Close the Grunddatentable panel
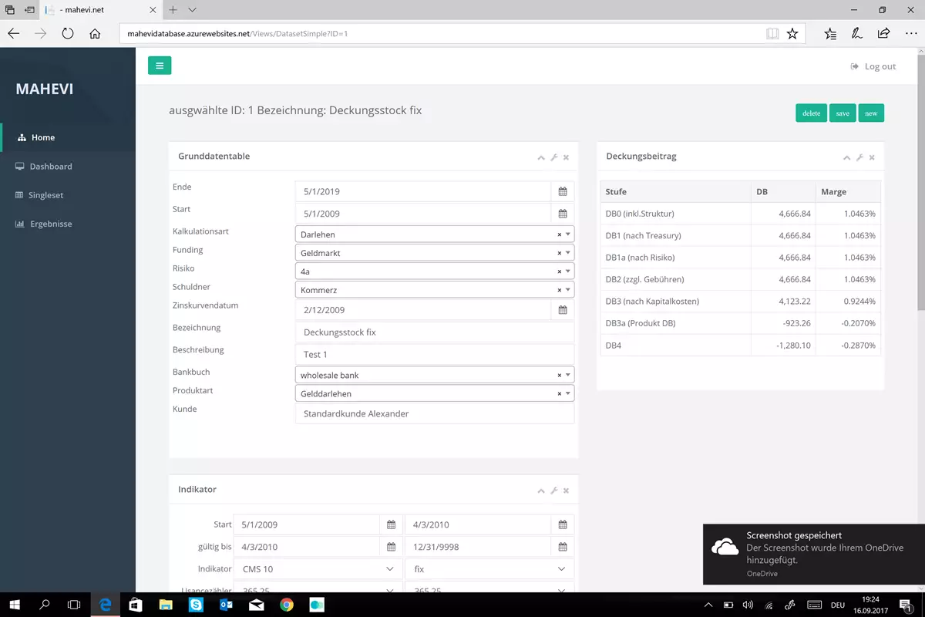 tap(566, 157)
